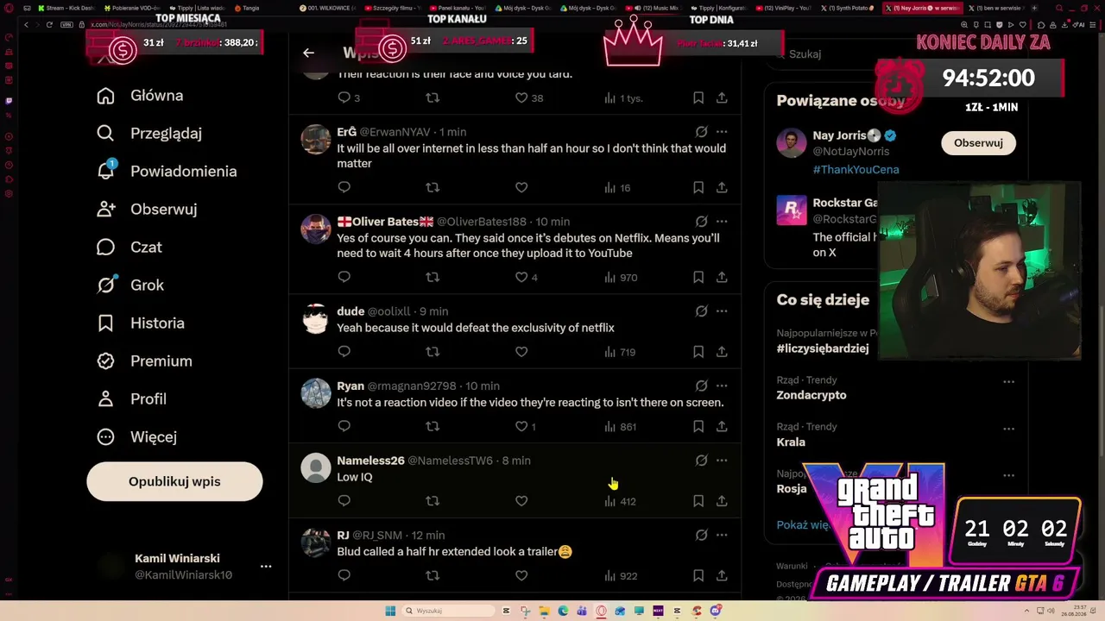Screen dimensions: 1105x621
Task: Open more options for Oliver Bates's comment
Action: click(x=722, y=222)
